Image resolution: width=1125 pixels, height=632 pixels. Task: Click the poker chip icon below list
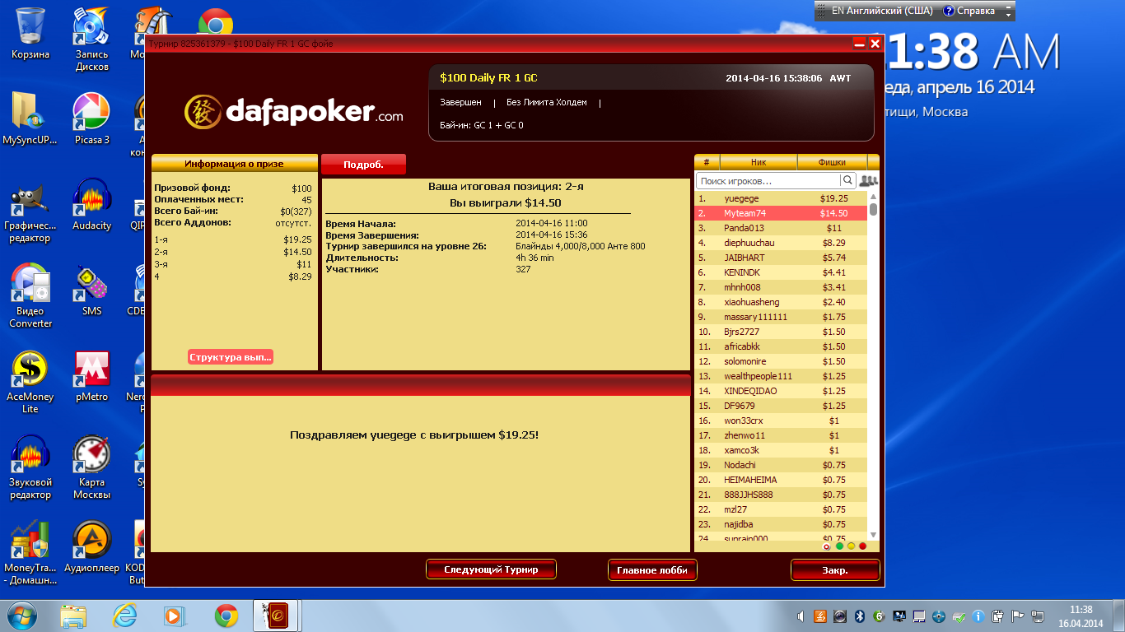click(x=827, y=546)
